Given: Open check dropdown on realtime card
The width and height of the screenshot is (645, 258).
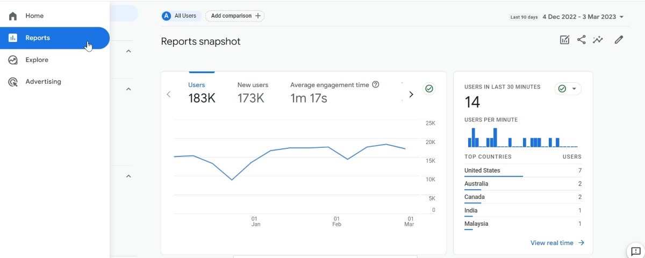Looking at the screenshot, I should pos(568,89).
